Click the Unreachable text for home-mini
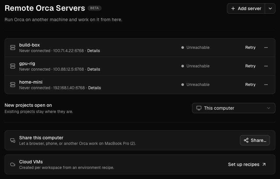The image size is (280, 179). point(198,85)
